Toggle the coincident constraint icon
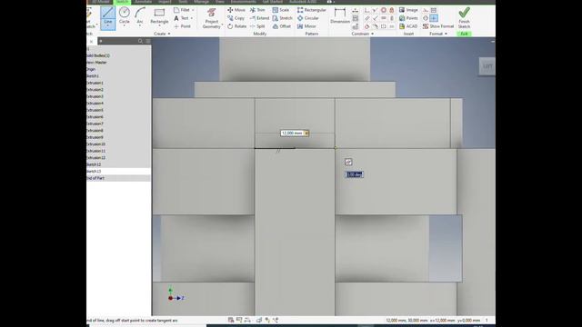The height and width of the screenshot is (327, 582). tap(366, 10)
